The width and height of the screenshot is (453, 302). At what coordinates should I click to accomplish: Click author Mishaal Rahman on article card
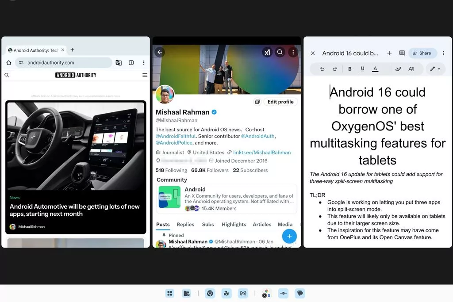click(27, 227)
